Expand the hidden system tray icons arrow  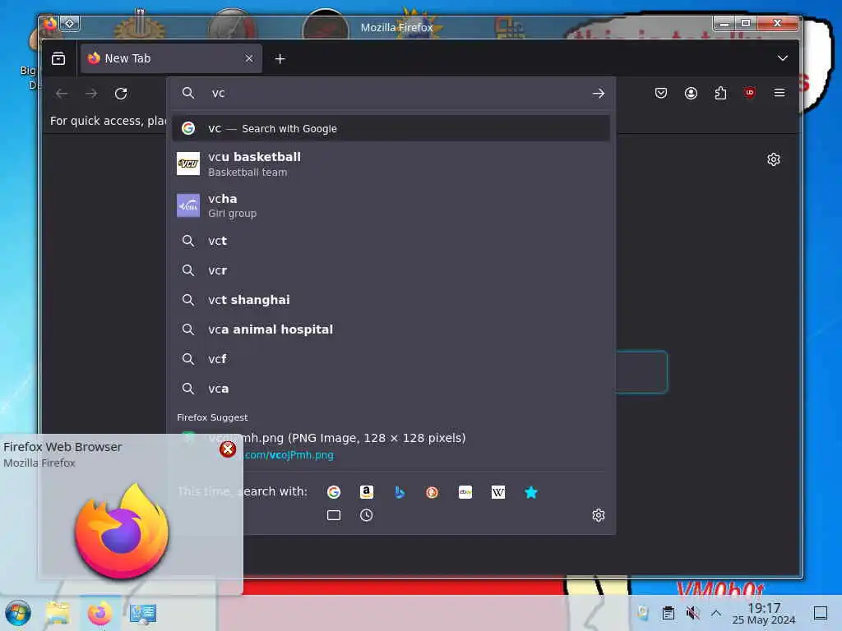[x=716, y=613]
